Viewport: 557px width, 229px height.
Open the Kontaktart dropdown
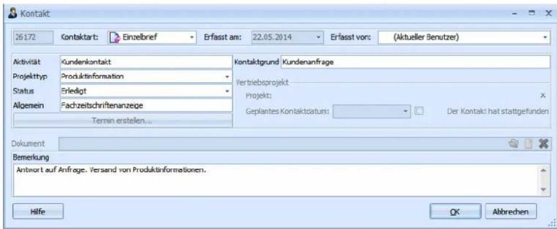[x=192, y=38]
